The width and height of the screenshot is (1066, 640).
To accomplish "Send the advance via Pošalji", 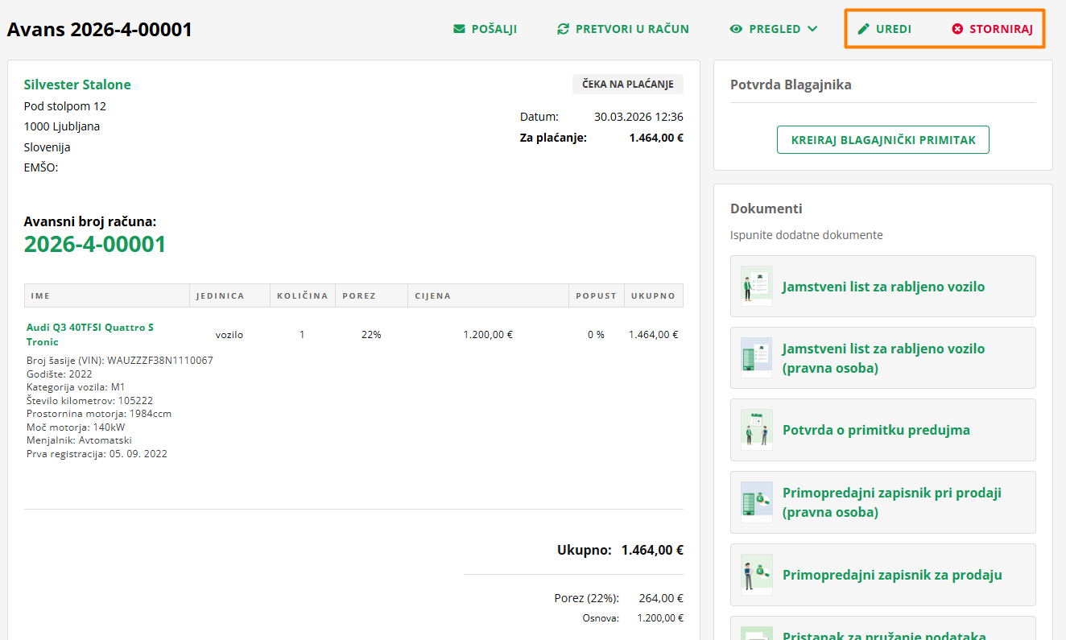I will [x=485, y=29].
